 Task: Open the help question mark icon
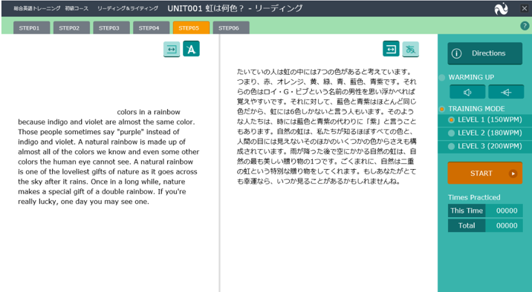tap(525, 26)
